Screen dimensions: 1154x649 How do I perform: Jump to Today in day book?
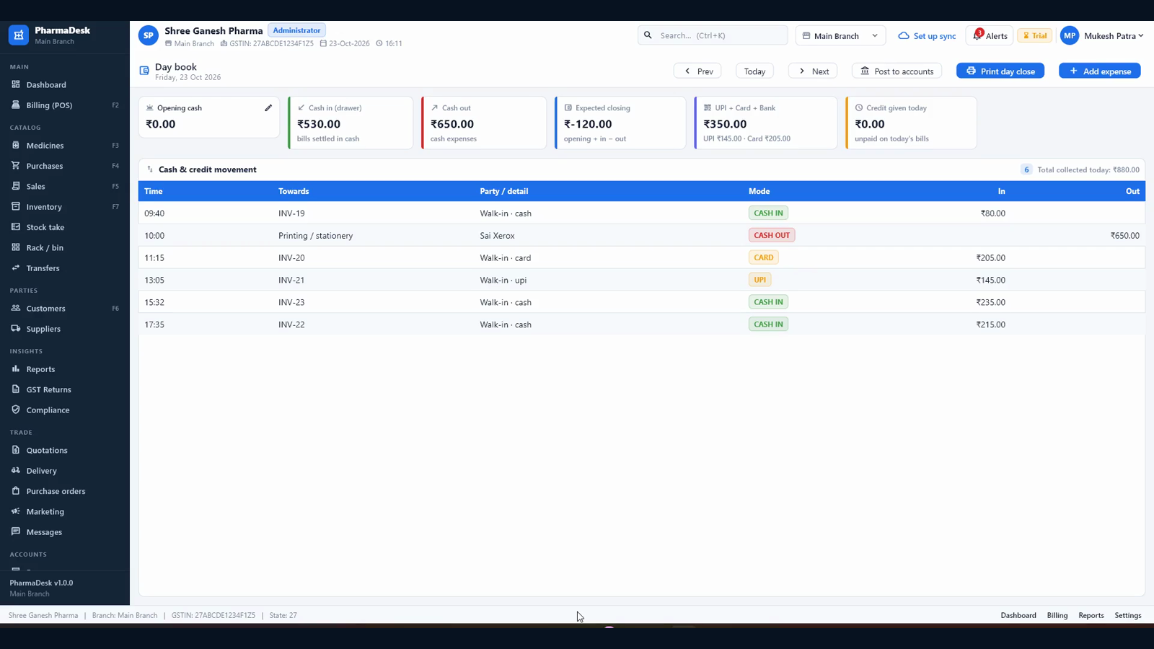(754, 71)
